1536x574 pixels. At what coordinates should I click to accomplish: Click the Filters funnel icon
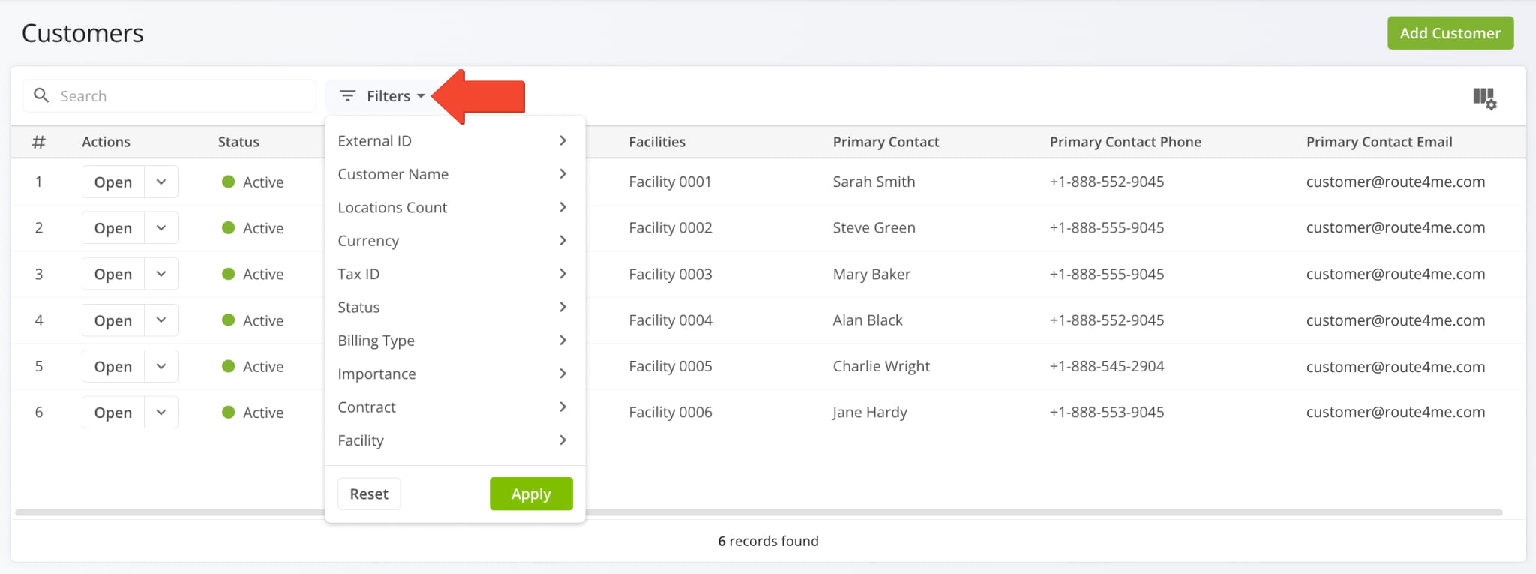point(347,96)
